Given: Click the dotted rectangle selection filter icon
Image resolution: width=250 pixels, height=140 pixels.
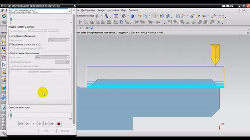Looking at the screenshot, I should 79,28.
